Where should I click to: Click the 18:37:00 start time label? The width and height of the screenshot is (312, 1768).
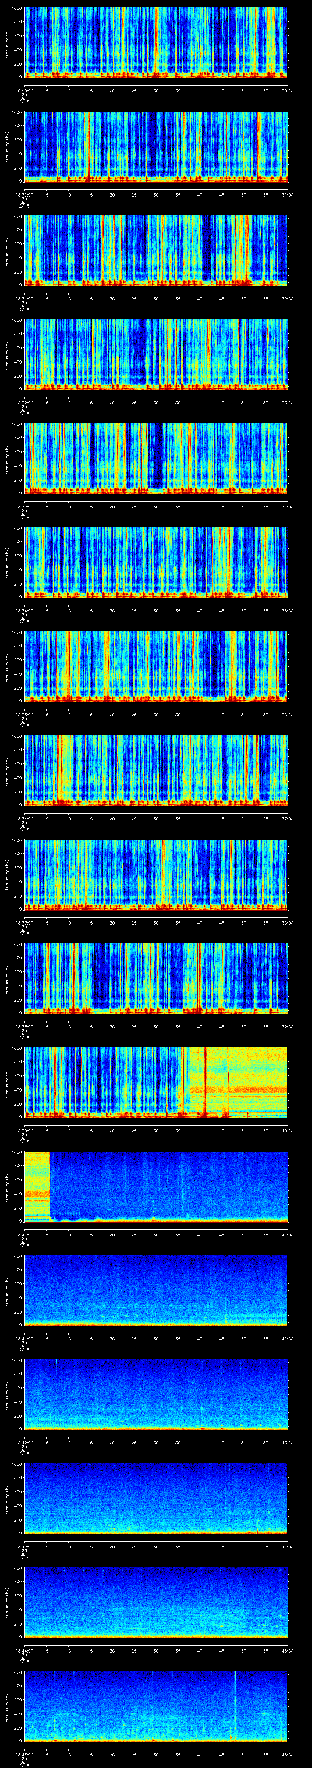click(24, 922)
